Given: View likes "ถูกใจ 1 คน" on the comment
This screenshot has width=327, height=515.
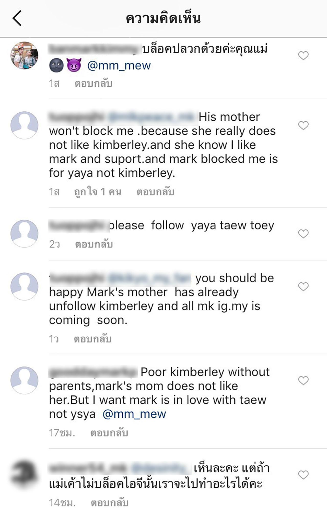Looking at the screenshot, I should point(98,192).
